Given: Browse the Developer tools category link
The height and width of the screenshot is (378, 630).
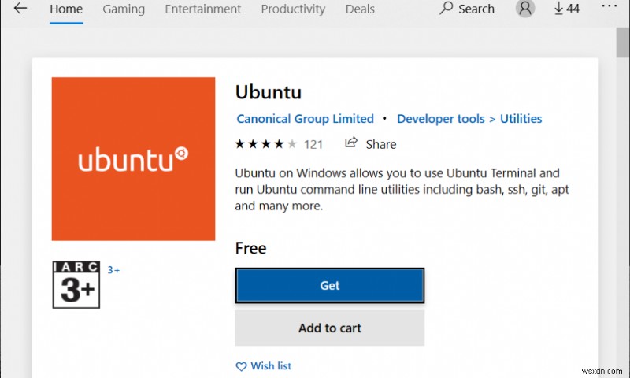Looking at the screenshot, I should click(x=440, y=119).
